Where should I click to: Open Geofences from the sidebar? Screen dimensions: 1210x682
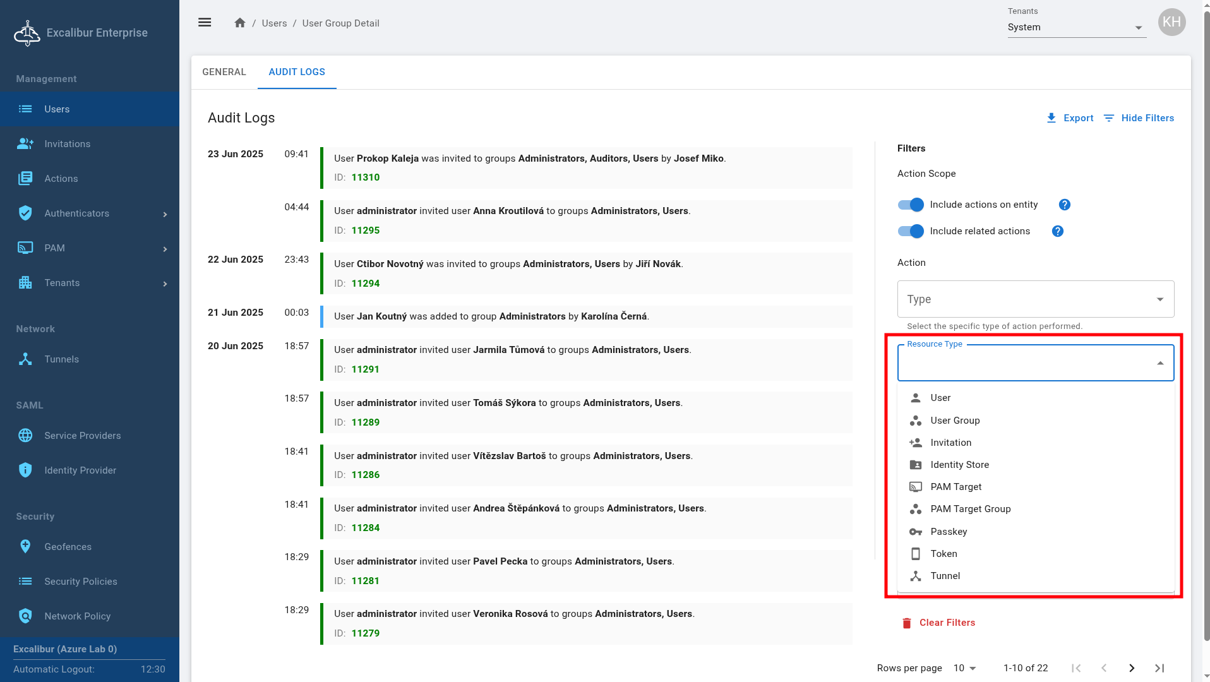click(x=68, y=547)
